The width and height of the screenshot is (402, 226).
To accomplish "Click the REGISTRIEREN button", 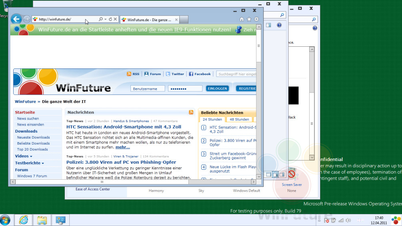I will point(246,89).
